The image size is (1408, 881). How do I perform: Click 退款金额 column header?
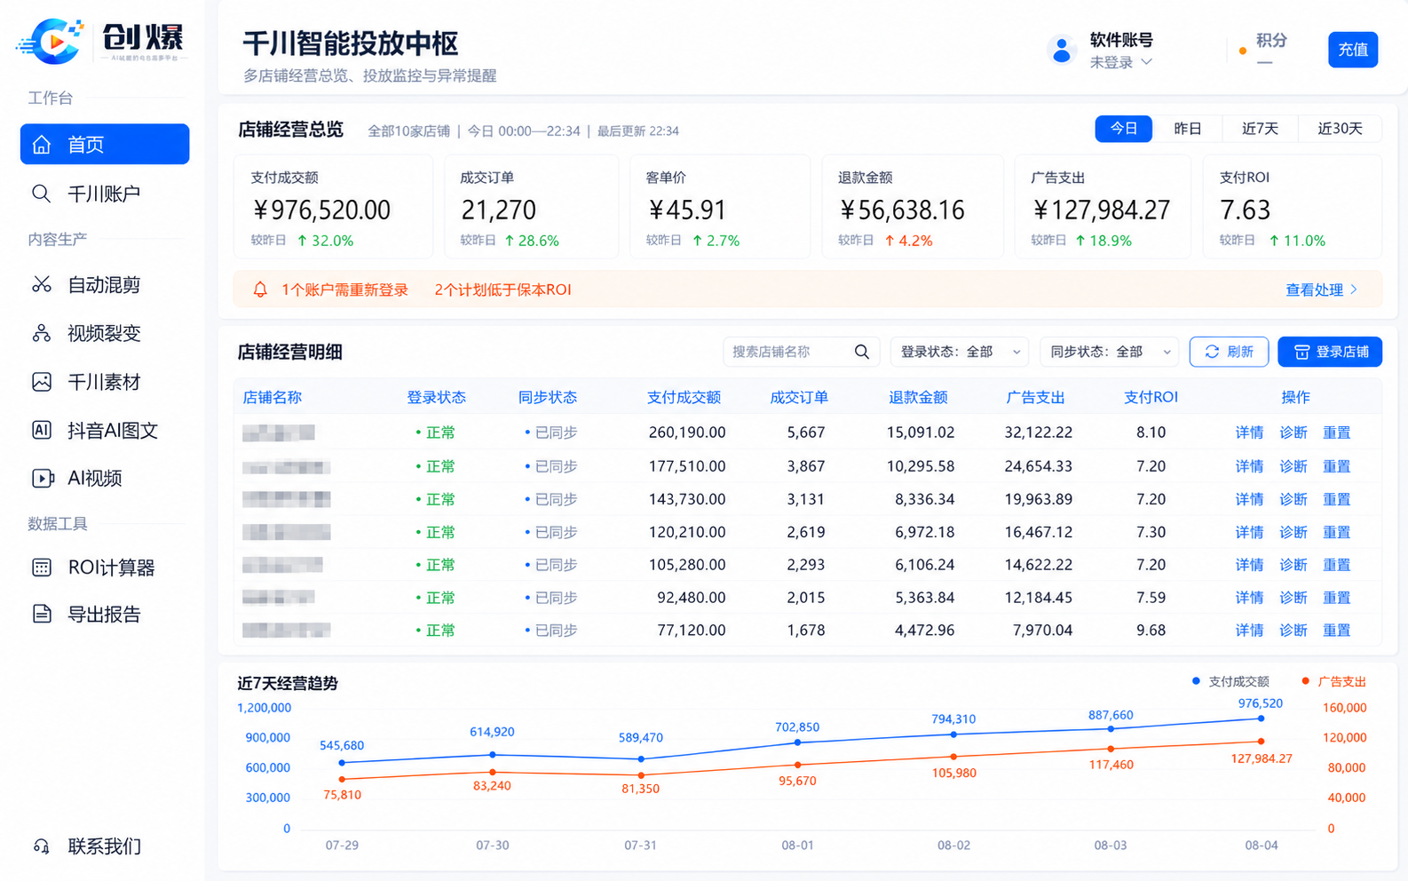pos(918,397)
